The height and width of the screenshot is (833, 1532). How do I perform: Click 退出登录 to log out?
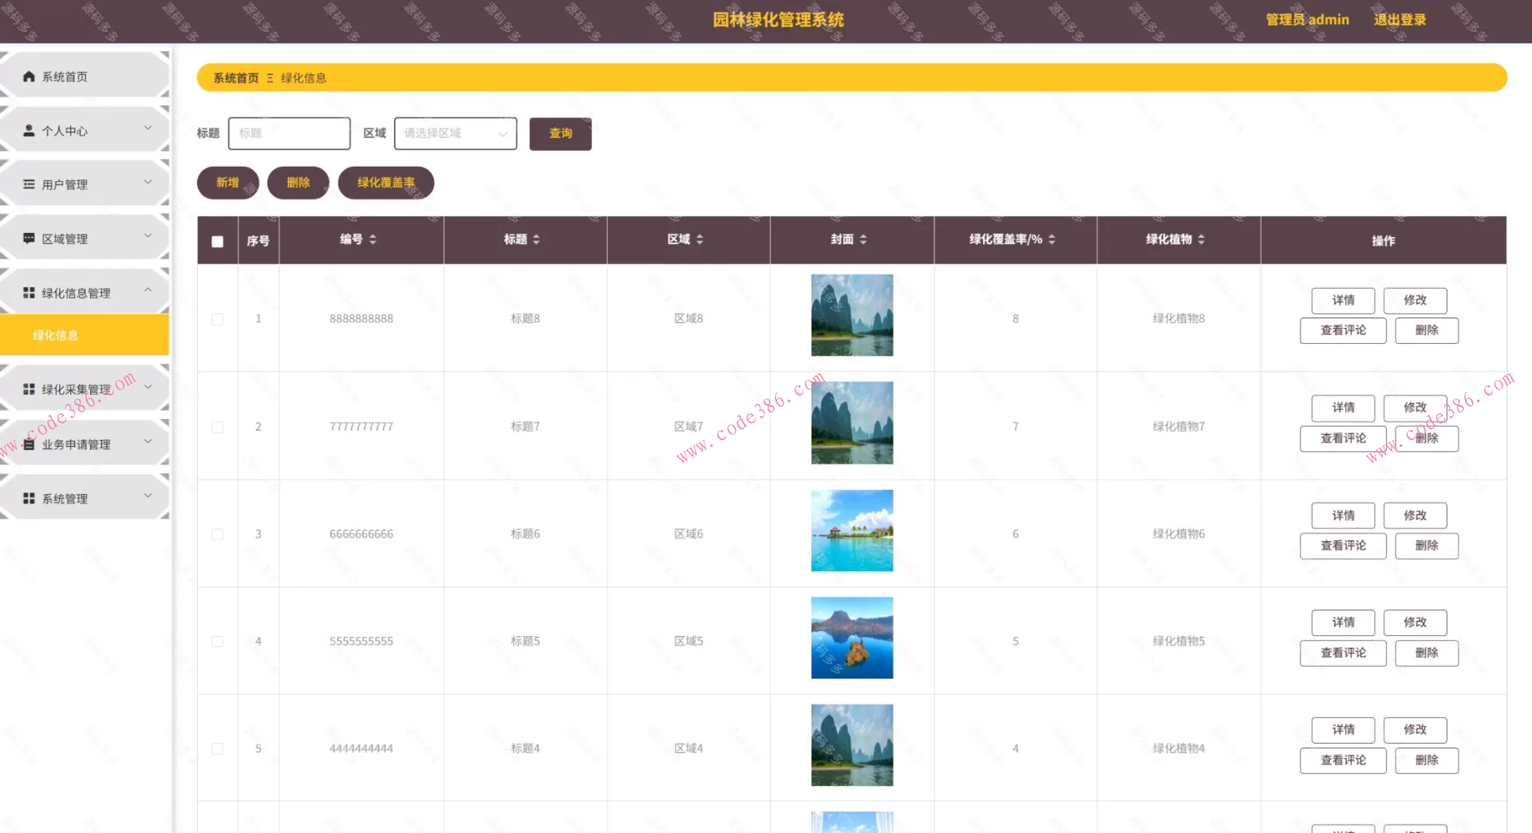(x=1400, y=20)
